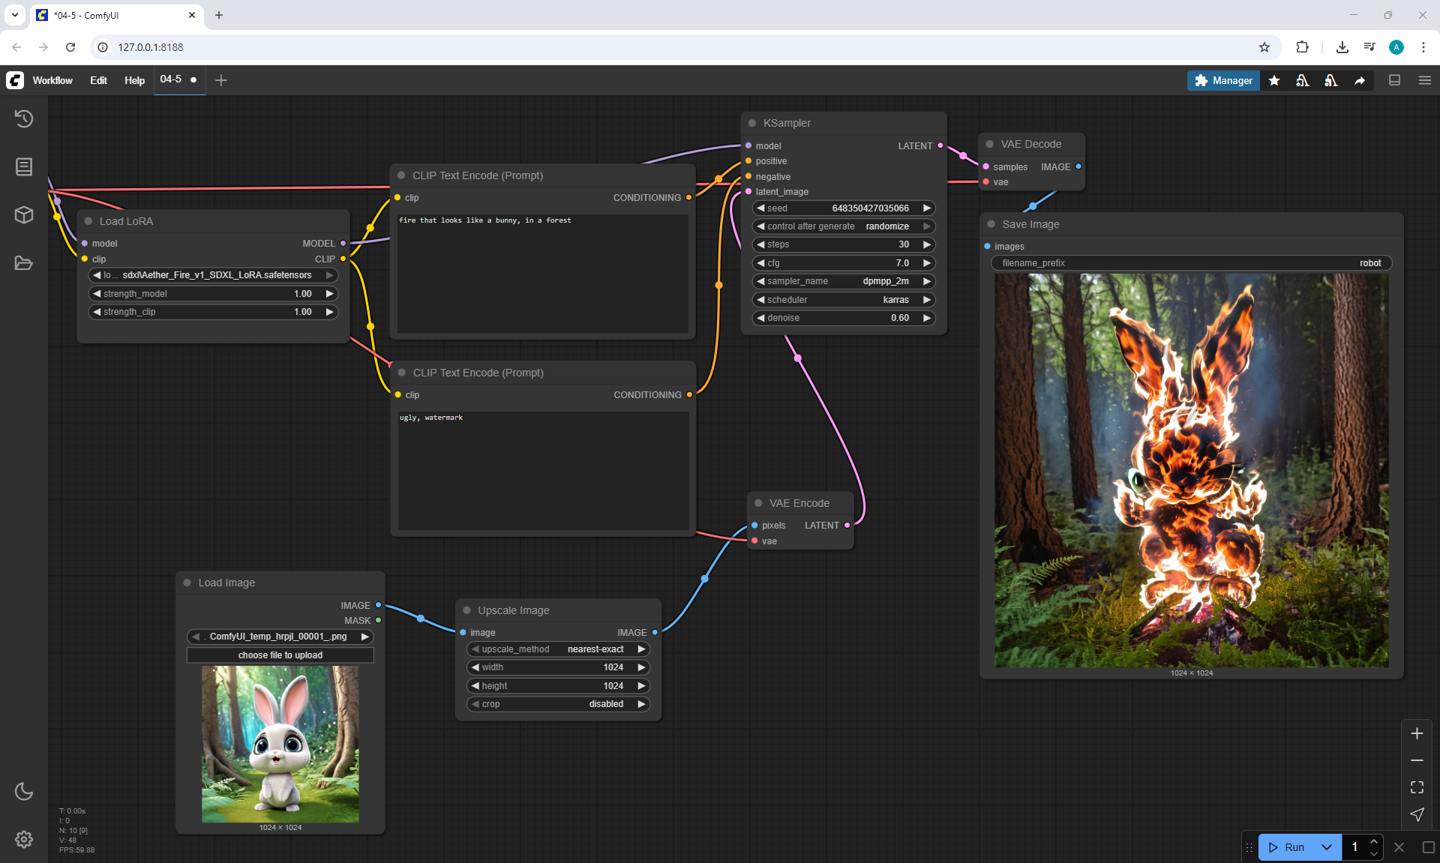Click the star icon beside Manager

coord(1274,80)
